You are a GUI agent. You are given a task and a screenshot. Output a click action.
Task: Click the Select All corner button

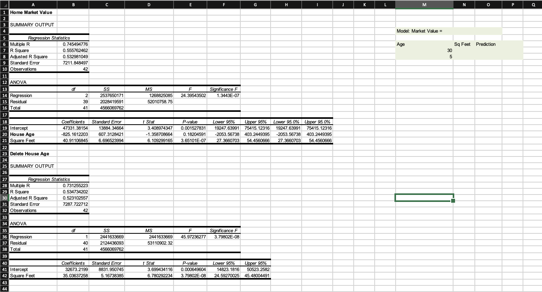click(4, 4)
